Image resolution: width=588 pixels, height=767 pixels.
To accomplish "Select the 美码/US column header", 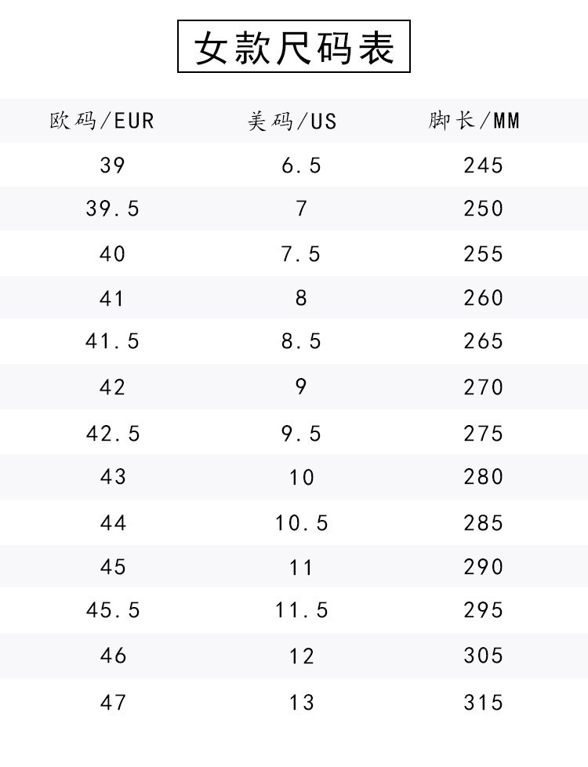I will coord(292,121).
